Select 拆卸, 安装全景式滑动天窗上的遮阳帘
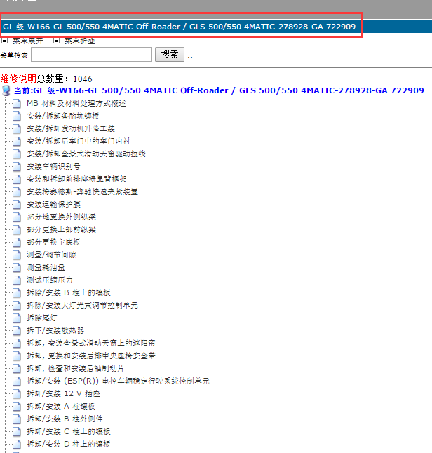This screenshot has height=453, width=432. tap(91, 343)
